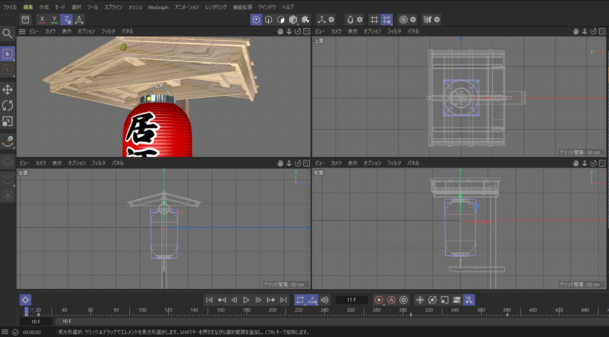Toggle the Y axis lock
The width and height of the screenshot is (609, 337).
pos(54,20)
